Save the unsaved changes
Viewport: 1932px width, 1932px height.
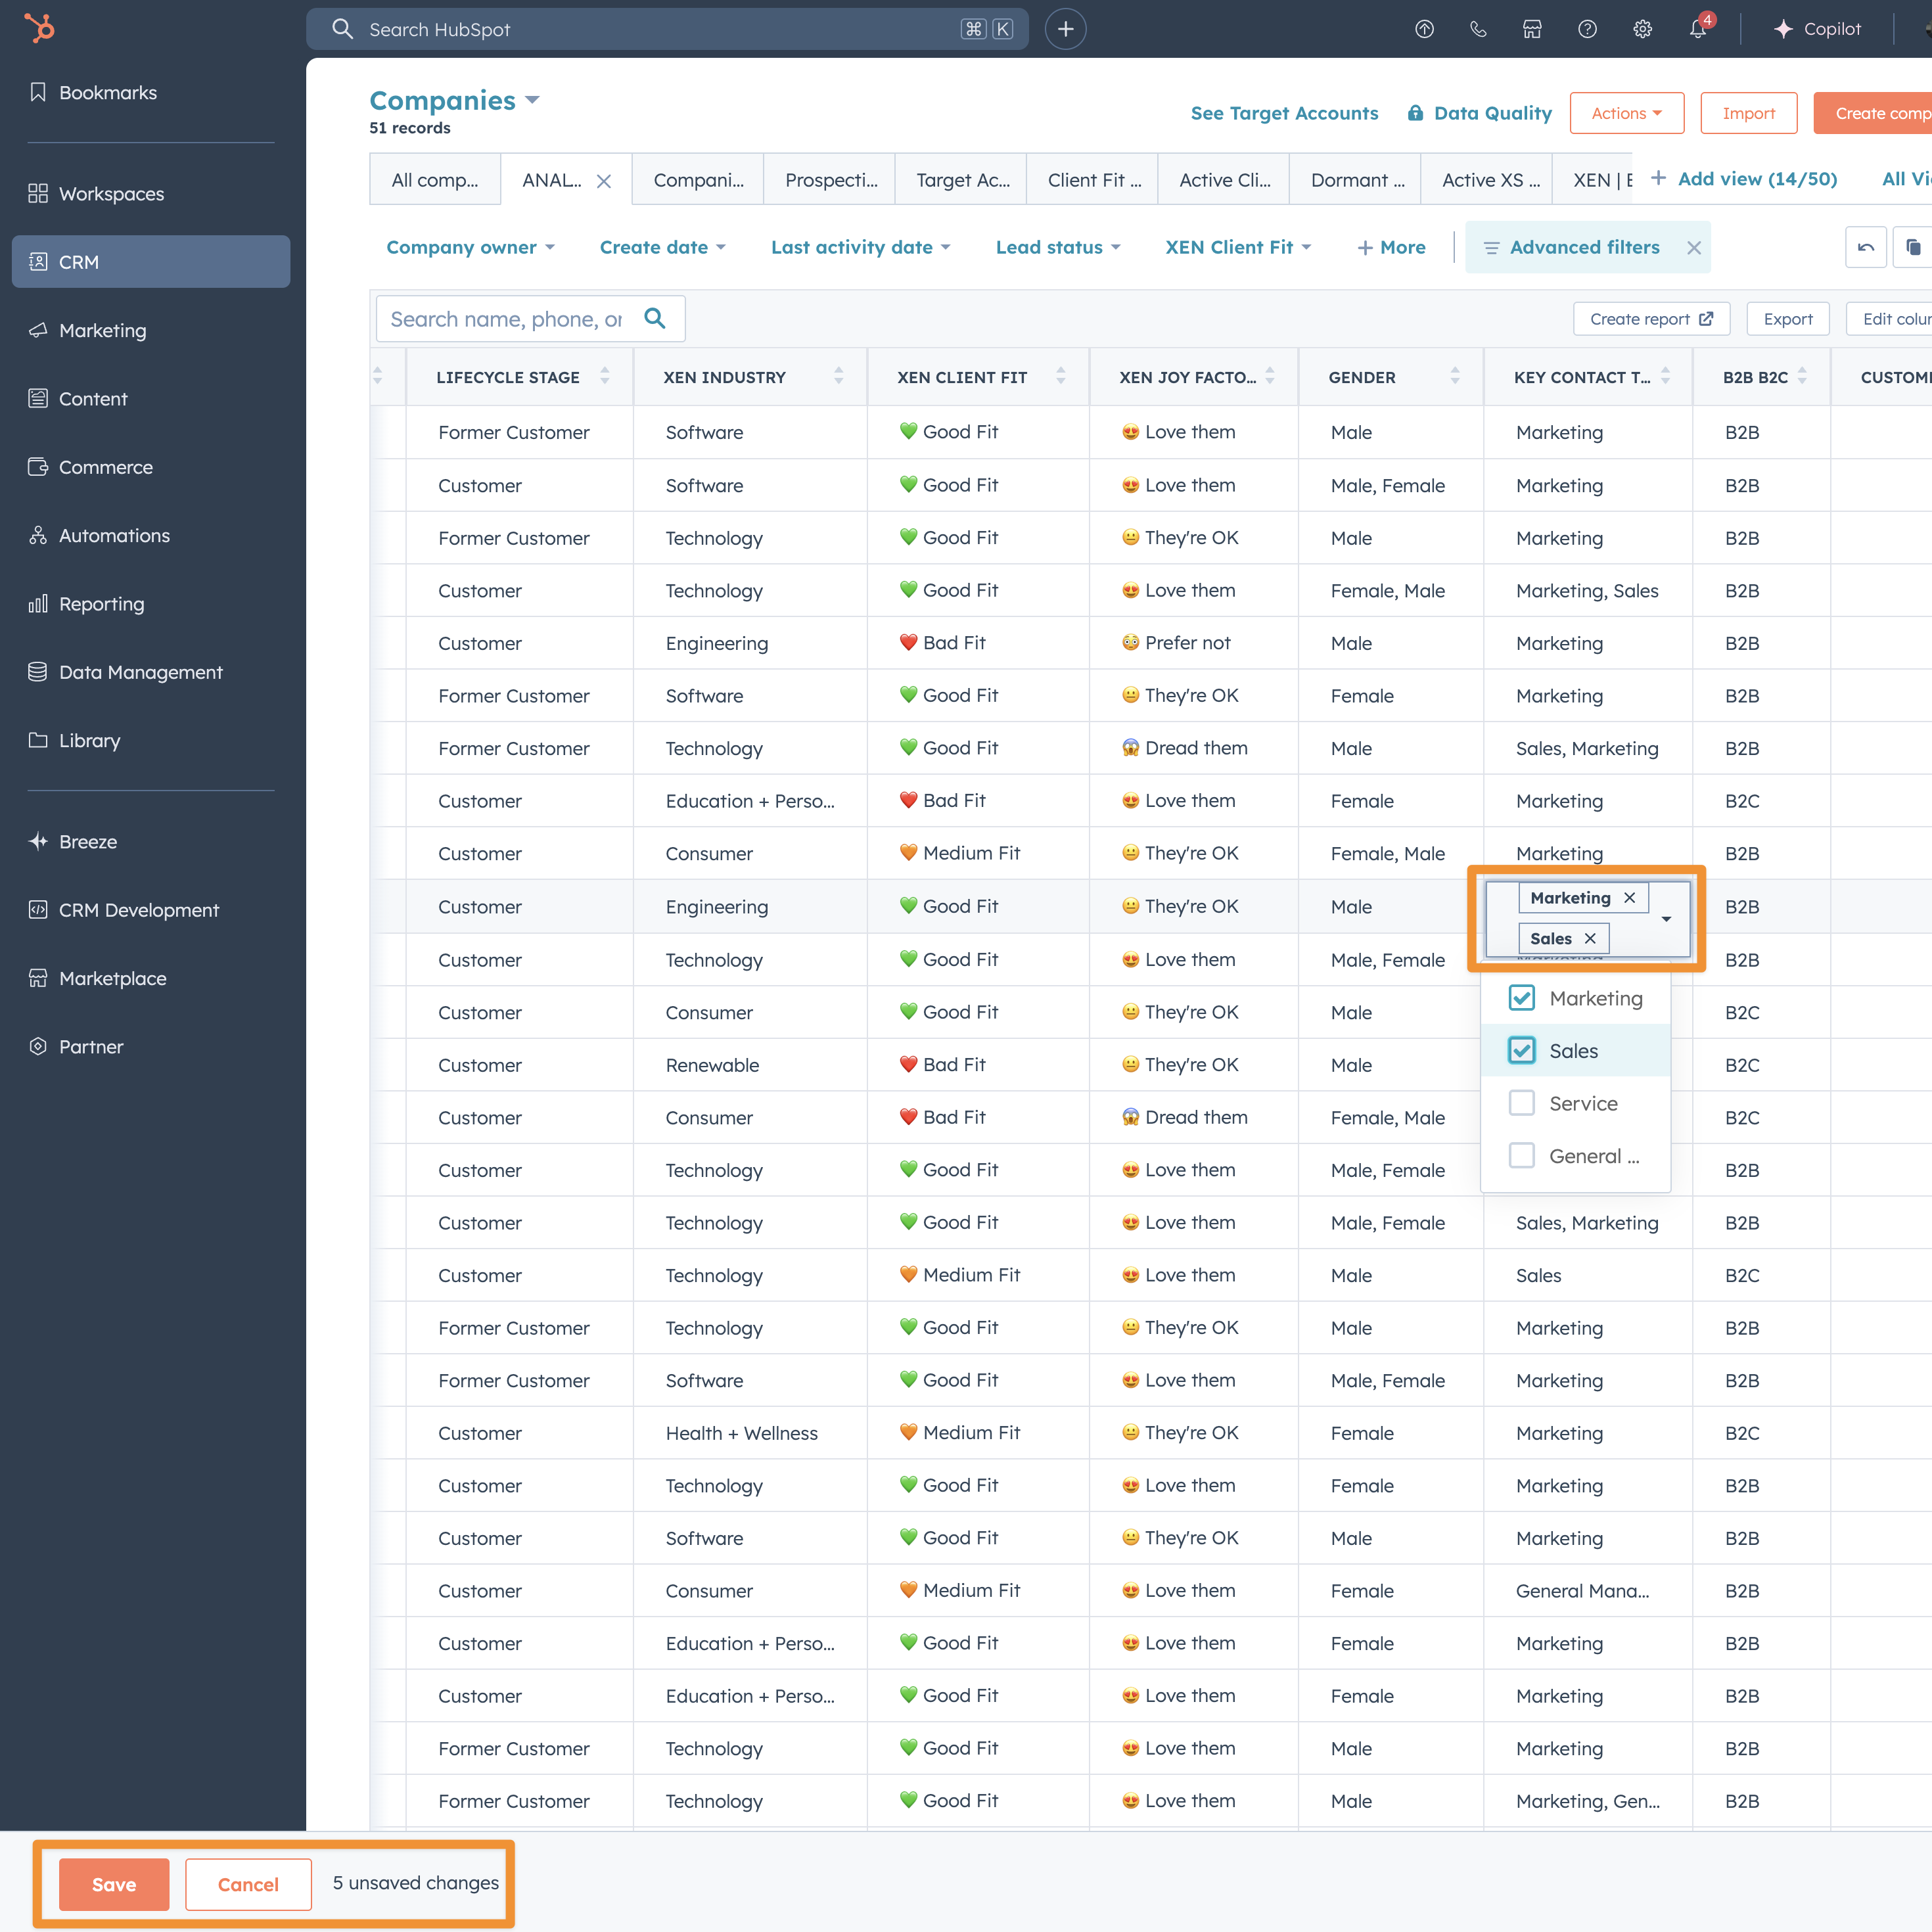point(114,1884)
